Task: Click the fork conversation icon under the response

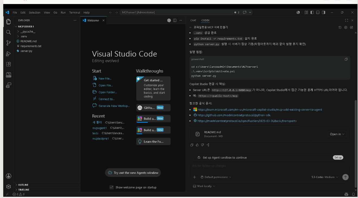Action: (208, 145)
